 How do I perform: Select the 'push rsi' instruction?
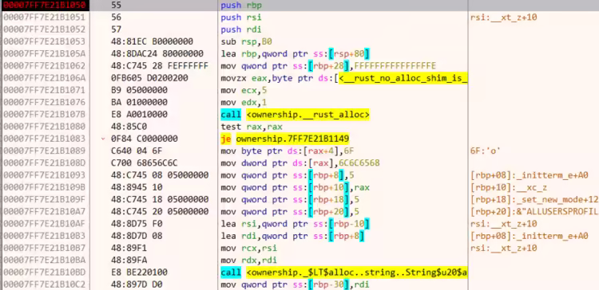[241, 18]
